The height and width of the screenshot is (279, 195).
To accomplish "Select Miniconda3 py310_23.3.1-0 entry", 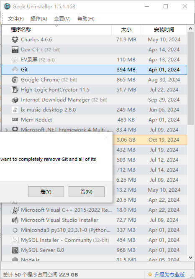I will point(66,230).
